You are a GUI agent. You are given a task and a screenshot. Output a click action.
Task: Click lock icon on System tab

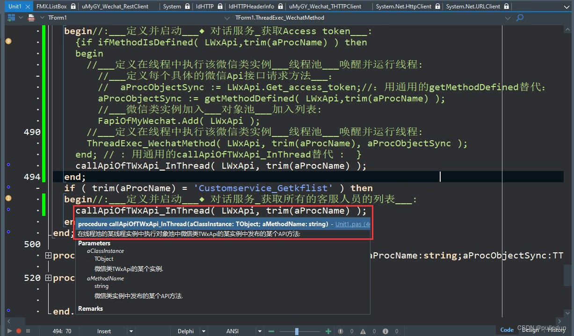[188, 7]
